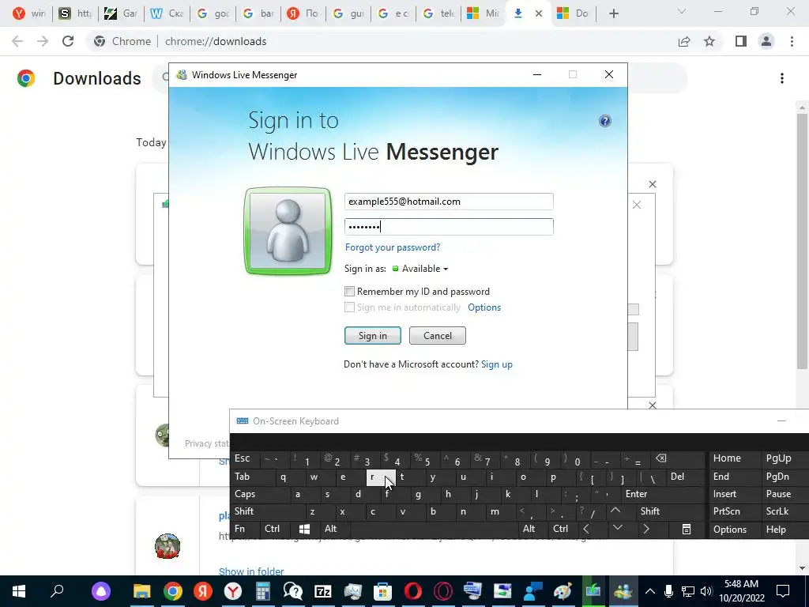Switch to the 'Ска' tab
The width and height of the screenshot is (809, 607).
click(167, 13)
